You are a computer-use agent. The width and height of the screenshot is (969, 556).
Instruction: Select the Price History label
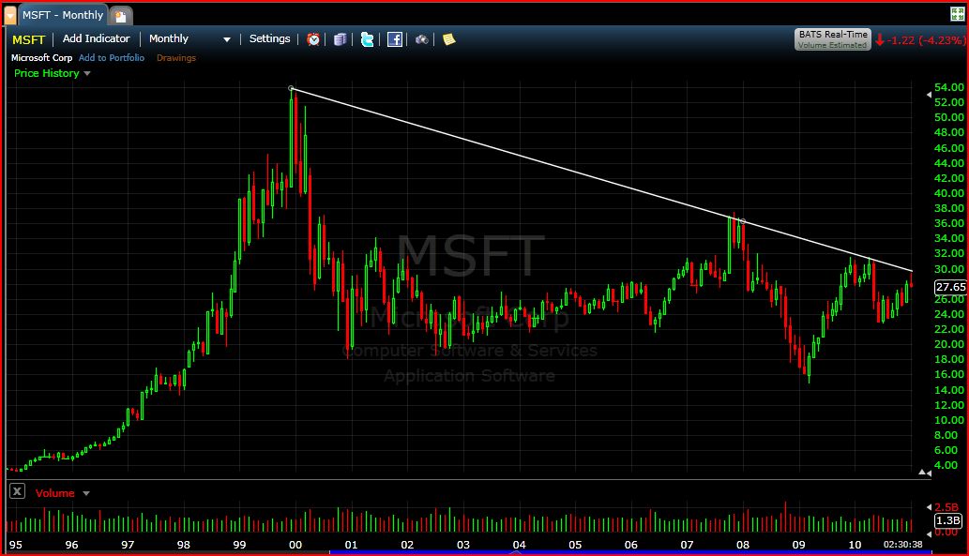point(47,73)
